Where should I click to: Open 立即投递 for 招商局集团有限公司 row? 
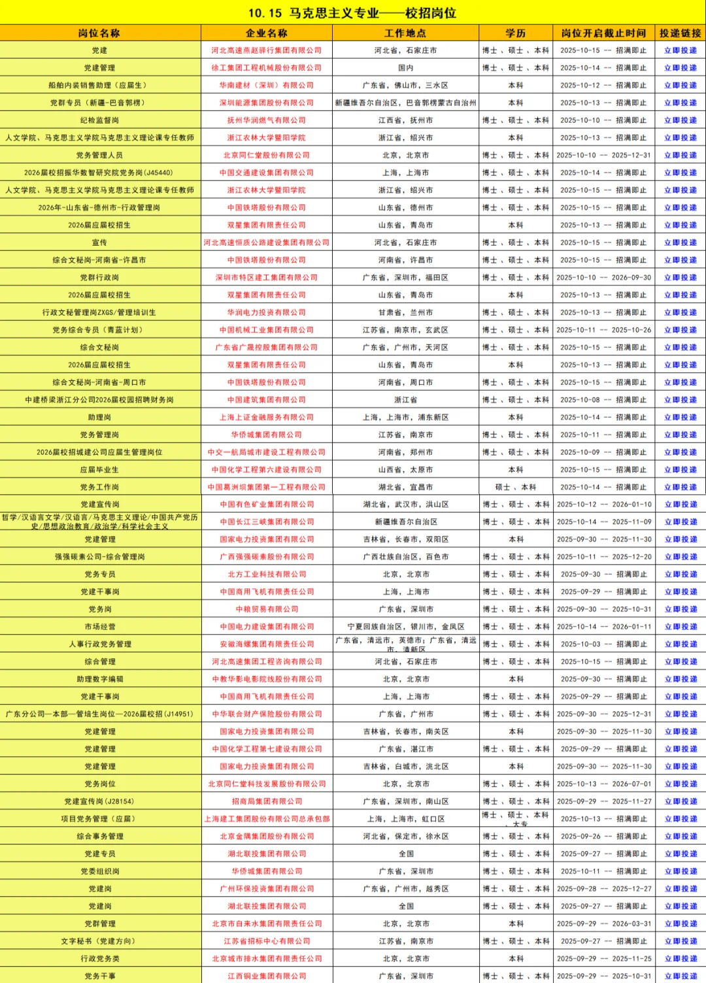(681, 801)
